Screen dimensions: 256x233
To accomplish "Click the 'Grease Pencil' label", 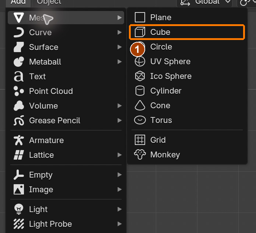I will coord(55,121).
